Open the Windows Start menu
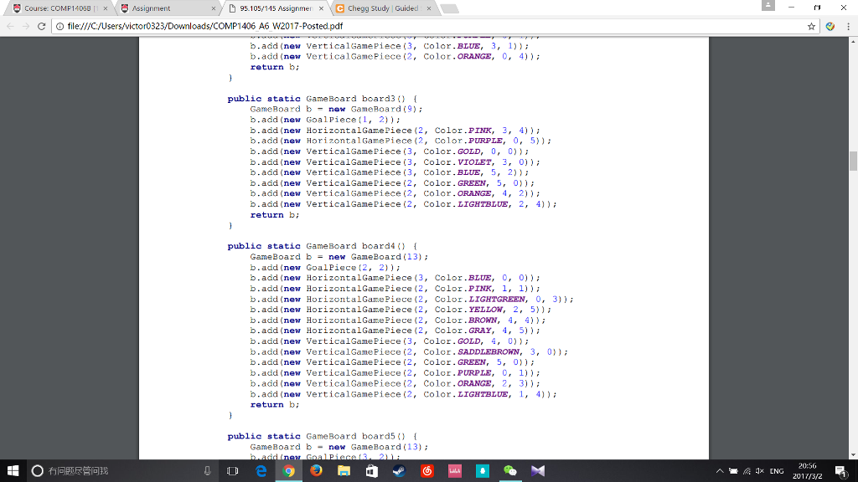858x482 pixels. pos(13,471)
